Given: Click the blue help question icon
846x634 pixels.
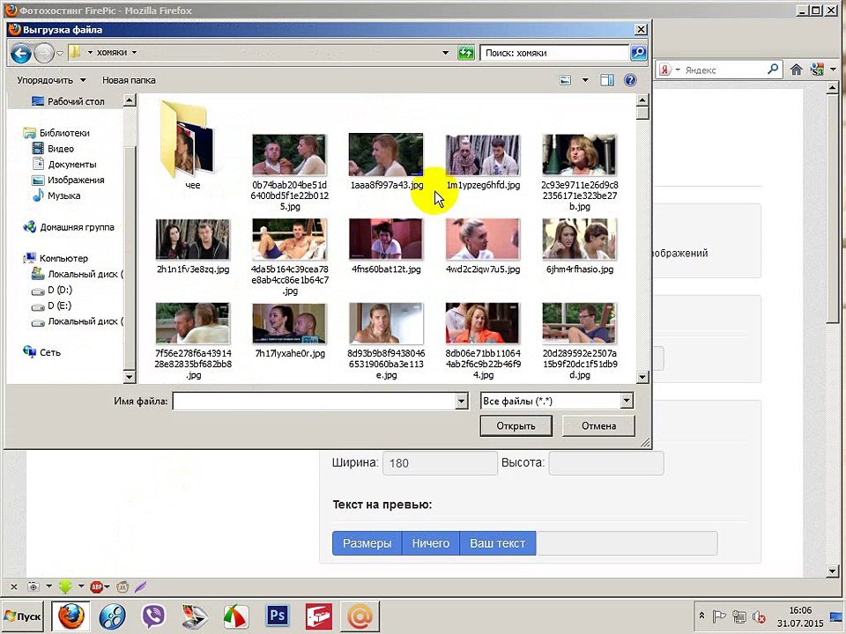Looking at the screenshot, I should click(629, 80).
